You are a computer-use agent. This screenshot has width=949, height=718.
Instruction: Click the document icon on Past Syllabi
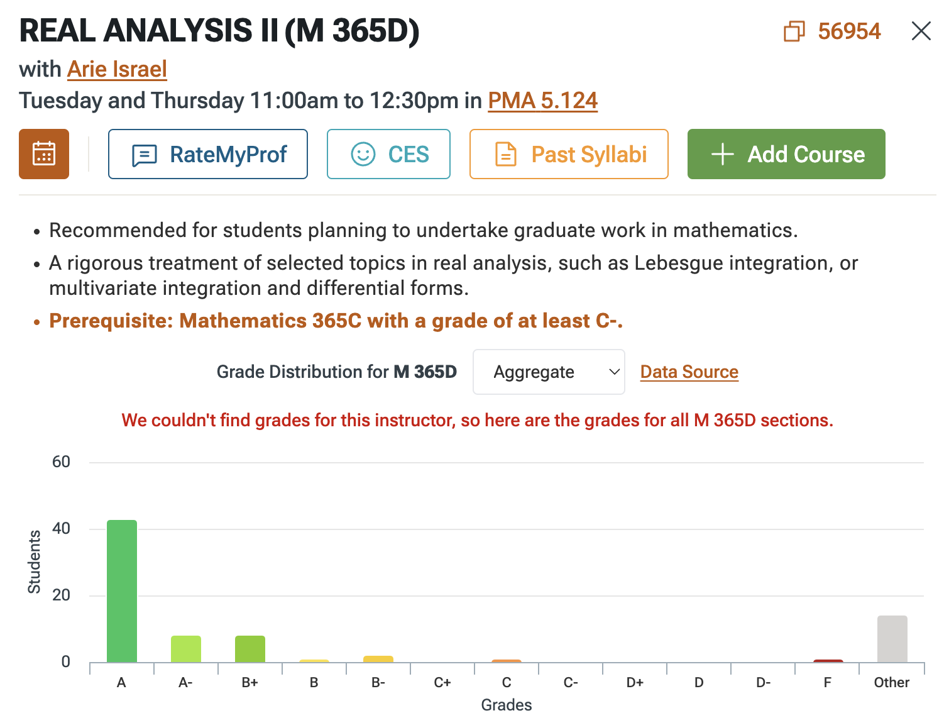(x=506, y=154)
